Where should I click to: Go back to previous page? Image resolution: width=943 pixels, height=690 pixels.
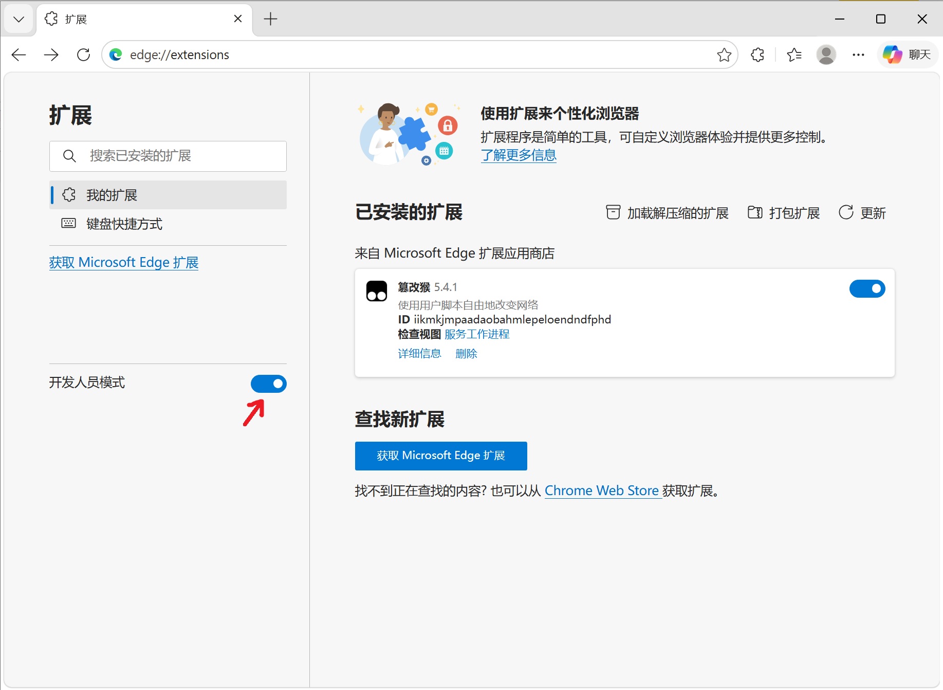tap(19, 55)
